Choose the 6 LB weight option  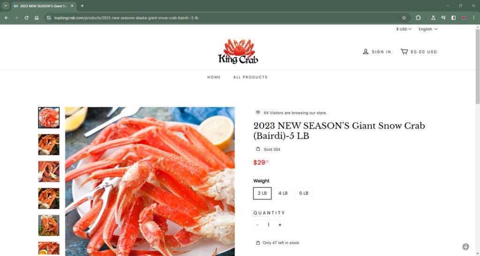[304, 193]
